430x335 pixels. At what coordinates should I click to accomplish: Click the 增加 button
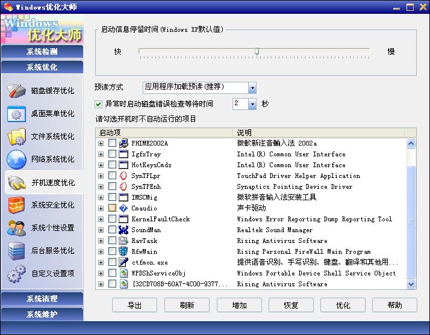pos(239,305)
